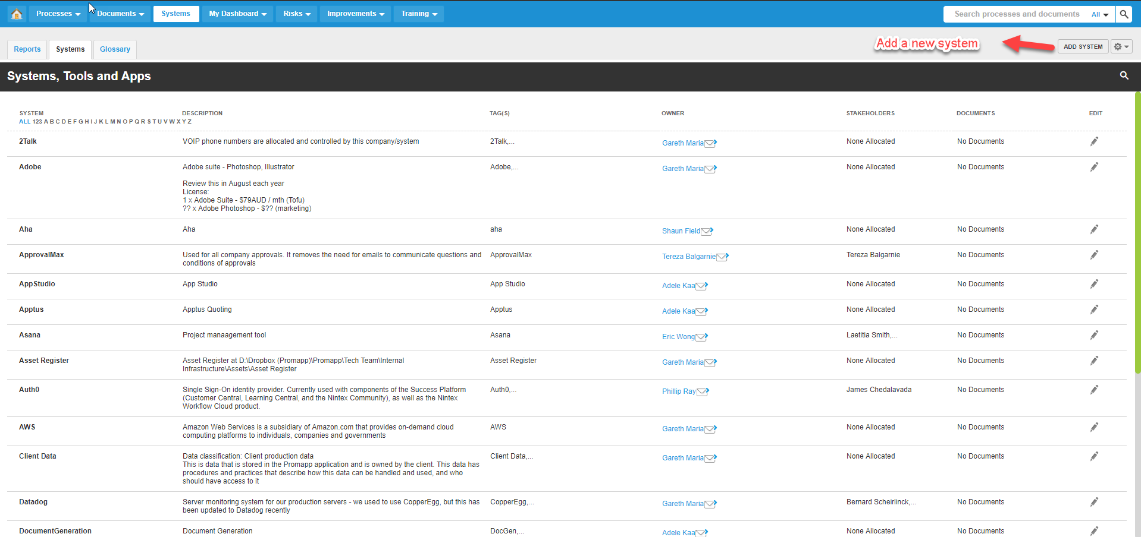Edit the Asana system entry
Viewport: 1141px width, 537px height.
tap(1094, 335)
